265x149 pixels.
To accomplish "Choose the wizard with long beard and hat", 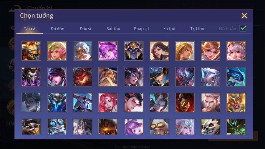I will pos(108,77).
